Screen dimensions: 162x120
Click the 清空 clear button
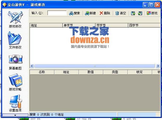pyautogui.click(x=121, y=13)
